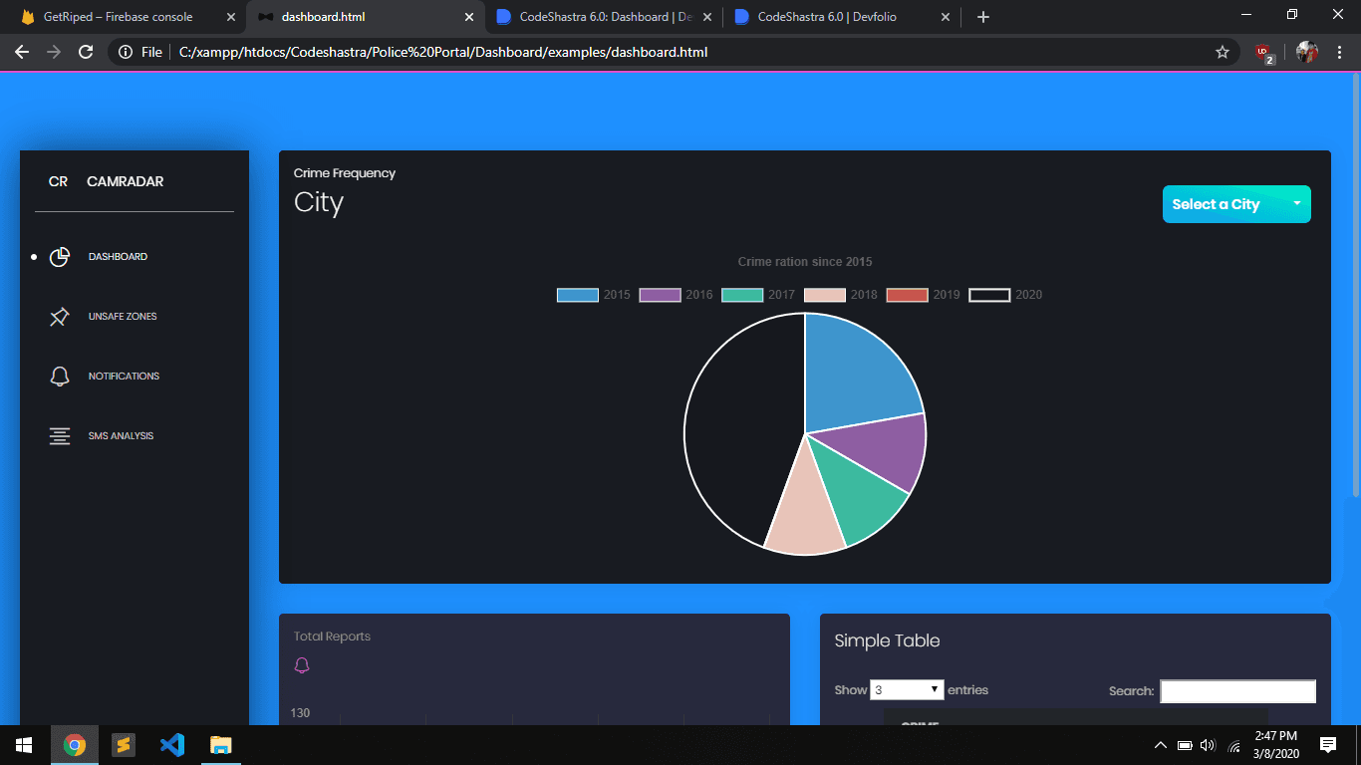Open the Dashboard pie chart icon
The height and width of the screenshot is (765, 1361).
click(60, 257)
